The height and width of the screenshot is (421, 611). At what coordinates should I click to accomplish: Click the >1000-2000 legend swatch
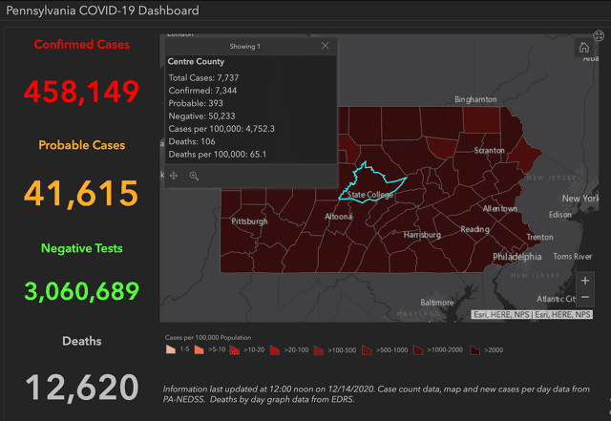point(418,349)
